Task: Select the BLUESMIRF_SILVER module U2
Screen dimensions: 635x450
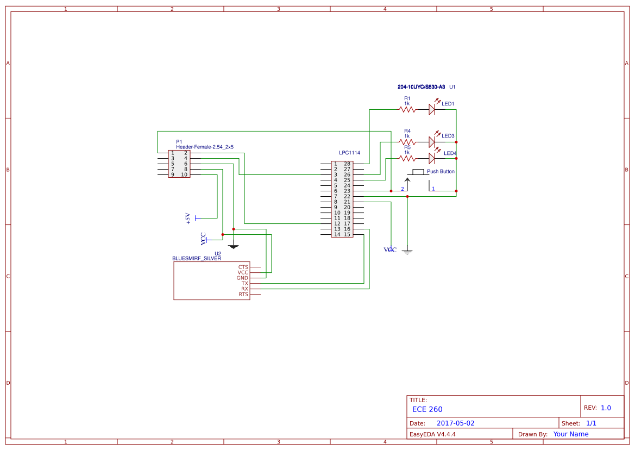Action: coord(212,280)
